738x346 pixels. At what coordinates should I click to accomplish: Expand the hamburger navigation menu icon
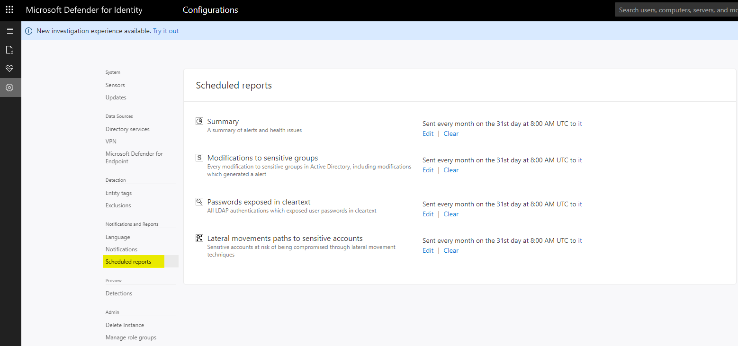[9, 31]
